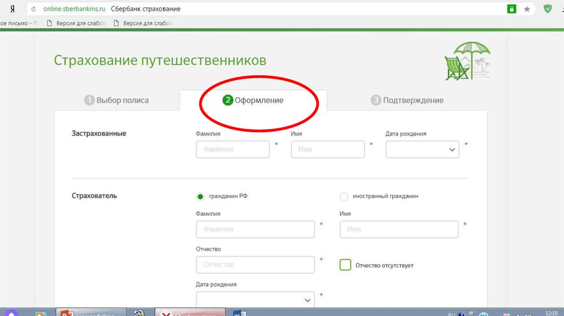Open insured person's 'Дата рождения' dropdown
The width and height of the screenshot is (564, 316).
click(x=422, y=150)
